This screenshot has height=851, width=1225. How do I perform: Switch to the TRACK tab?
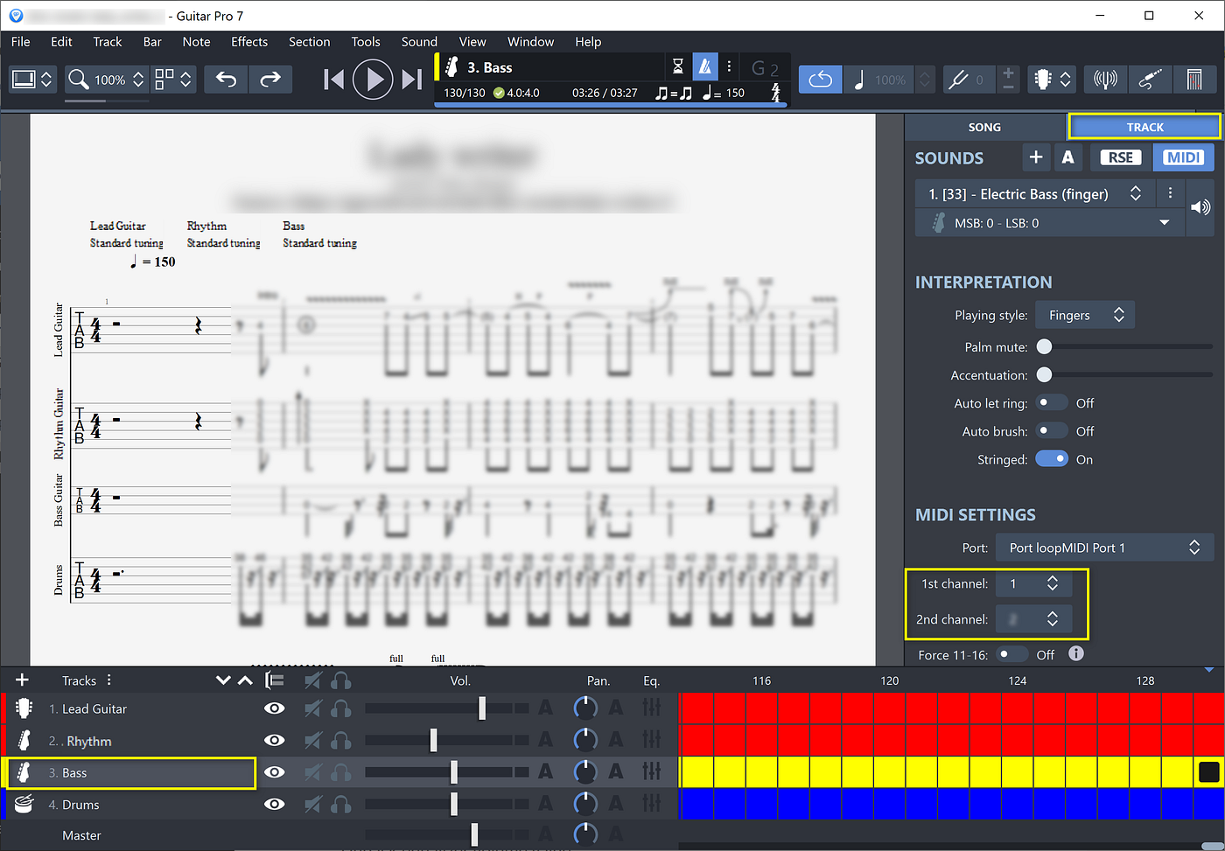point(1144,127)
